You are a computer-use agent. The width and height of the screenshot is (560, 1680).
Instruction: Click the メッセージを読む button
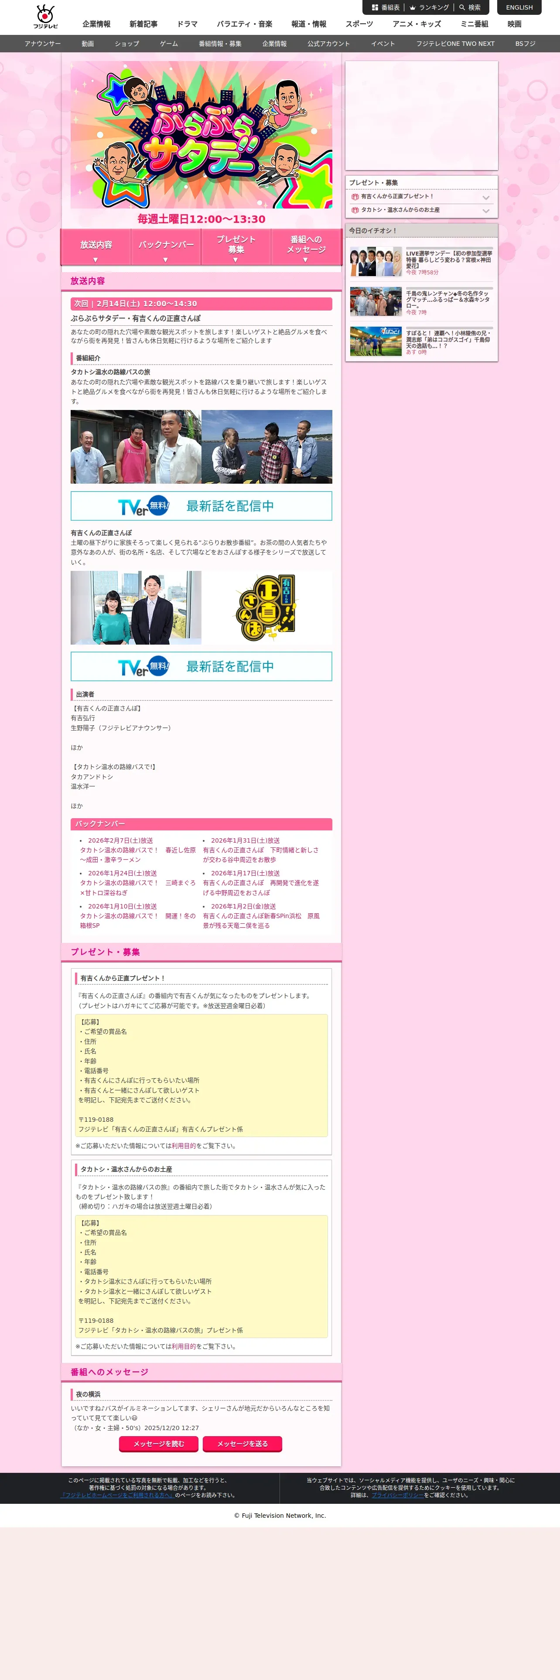[159, 1444]
